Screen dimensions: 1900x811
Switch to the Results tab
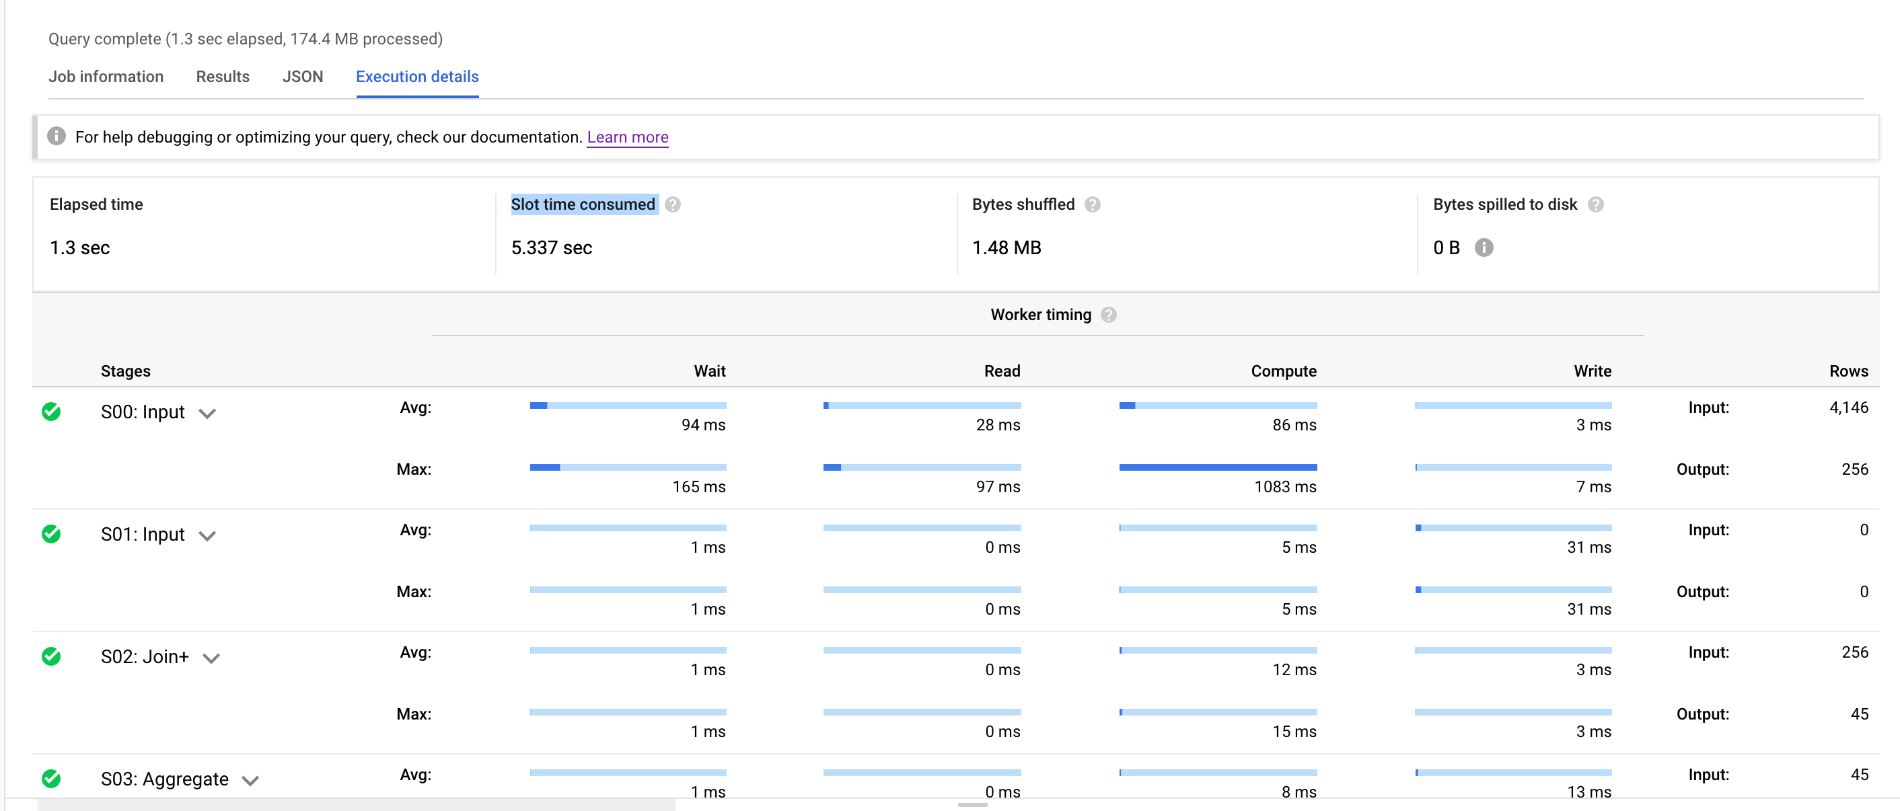[x=222, y=76]
